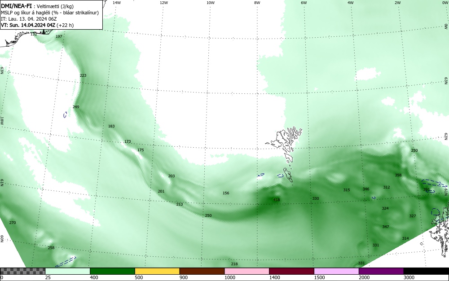
Task: Click the 8W longitude label
Action: coord(257,3)
